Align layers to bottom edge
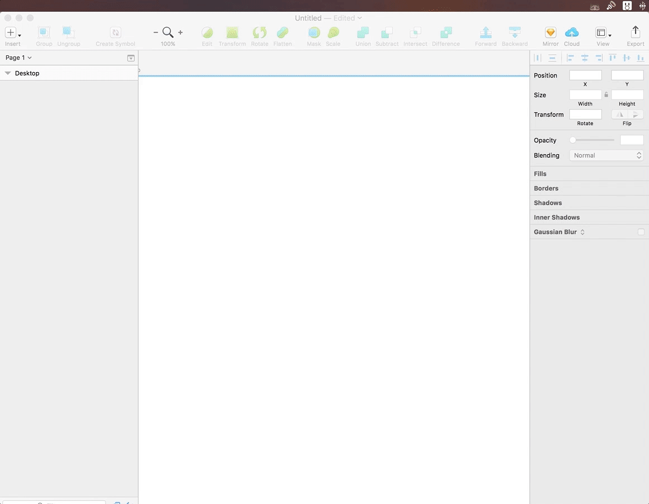The height and width of the screenshot is (504, 649). (640, 58)
